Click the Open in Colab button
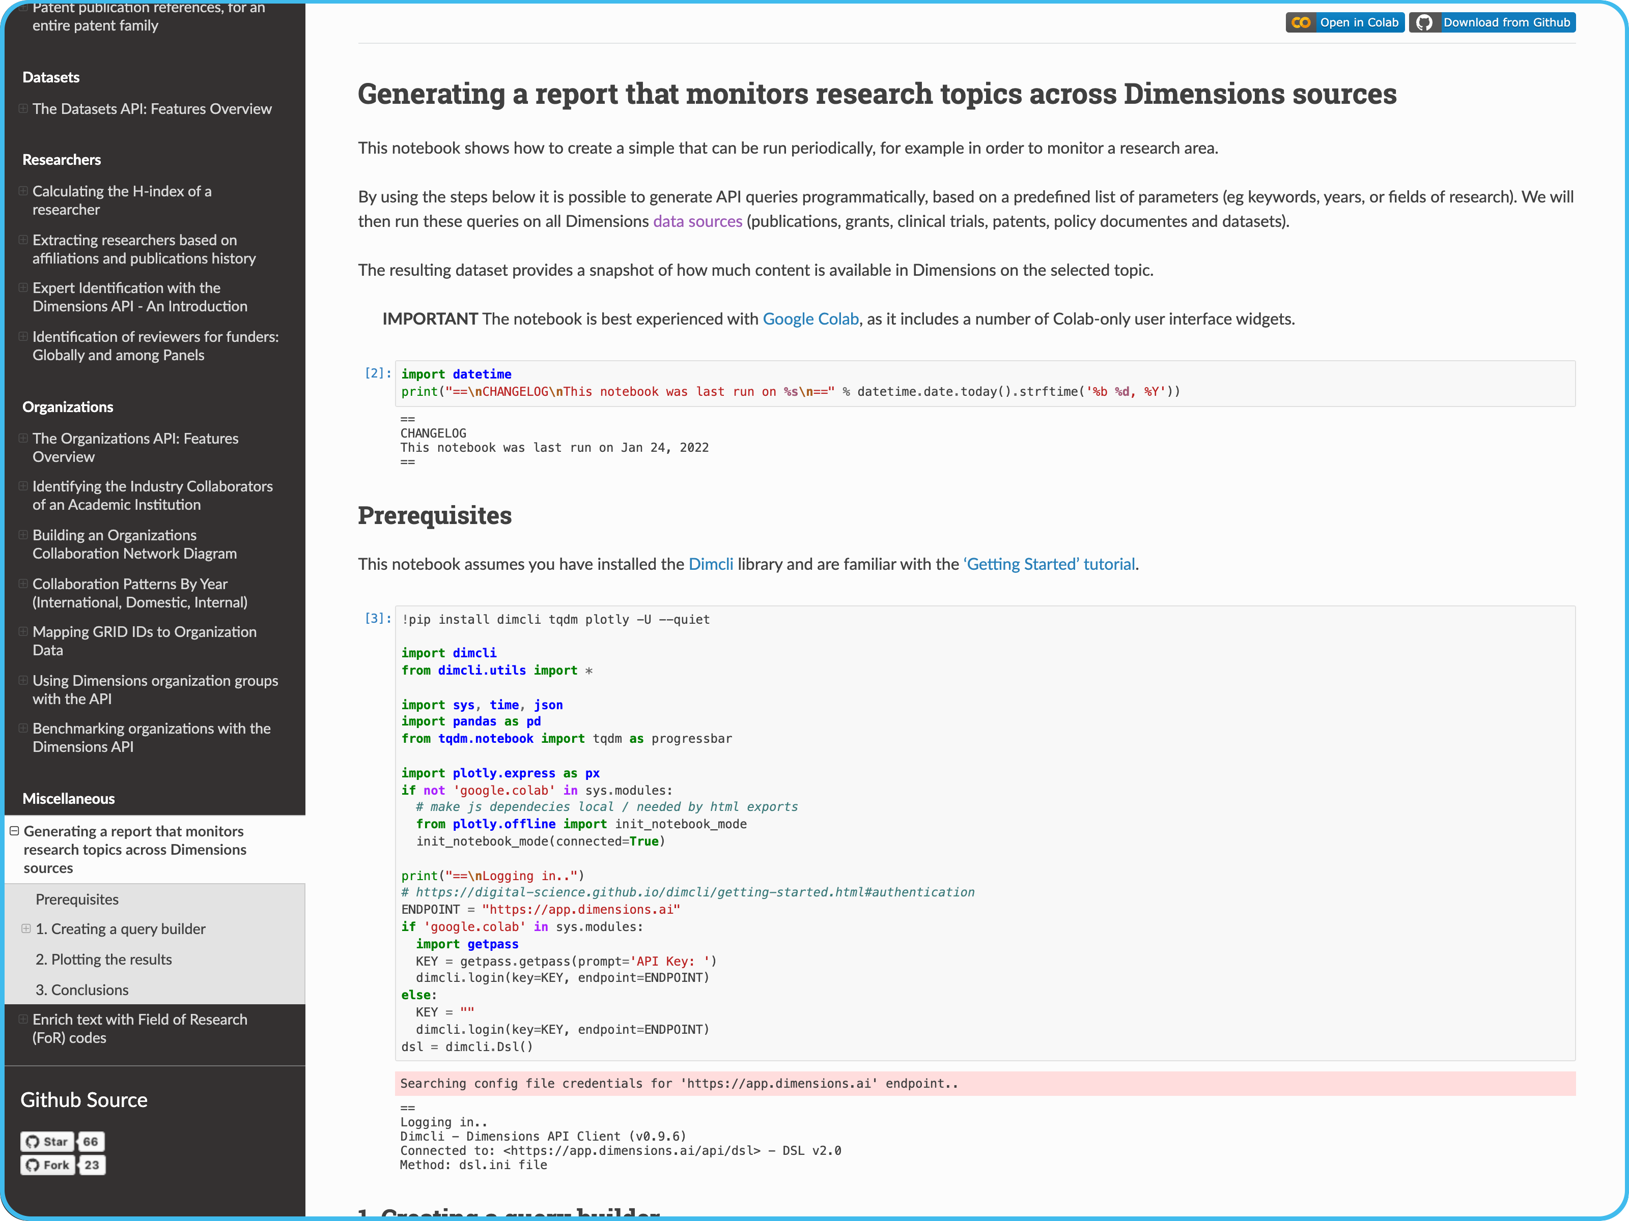 [x=1358, y=23]
